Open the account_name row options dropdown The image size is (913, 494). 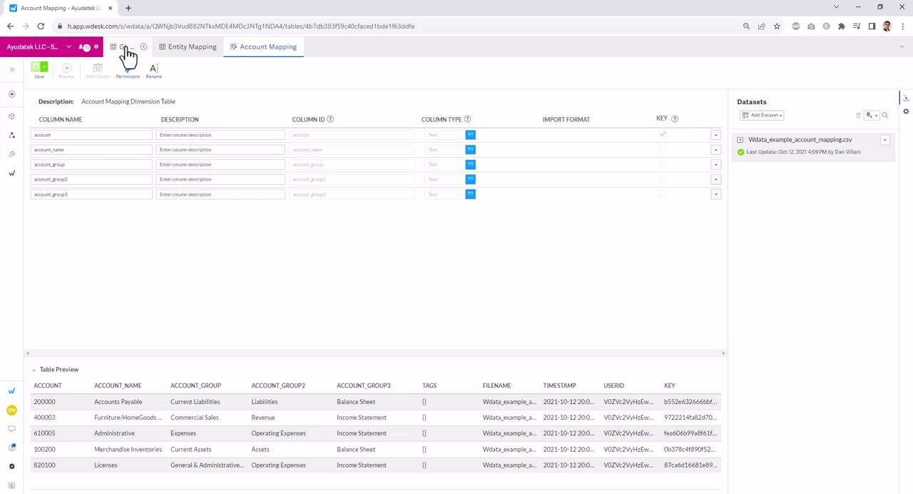point(715,150)
